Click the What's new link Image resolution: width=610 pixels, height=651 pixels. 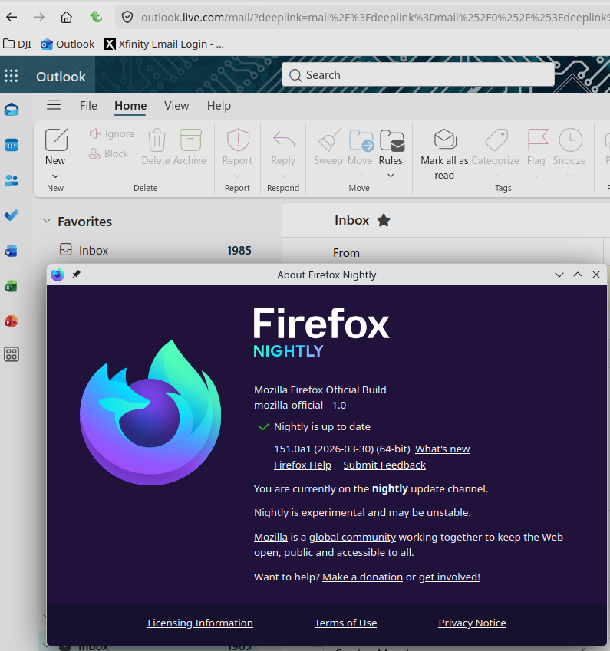[442, 449]
